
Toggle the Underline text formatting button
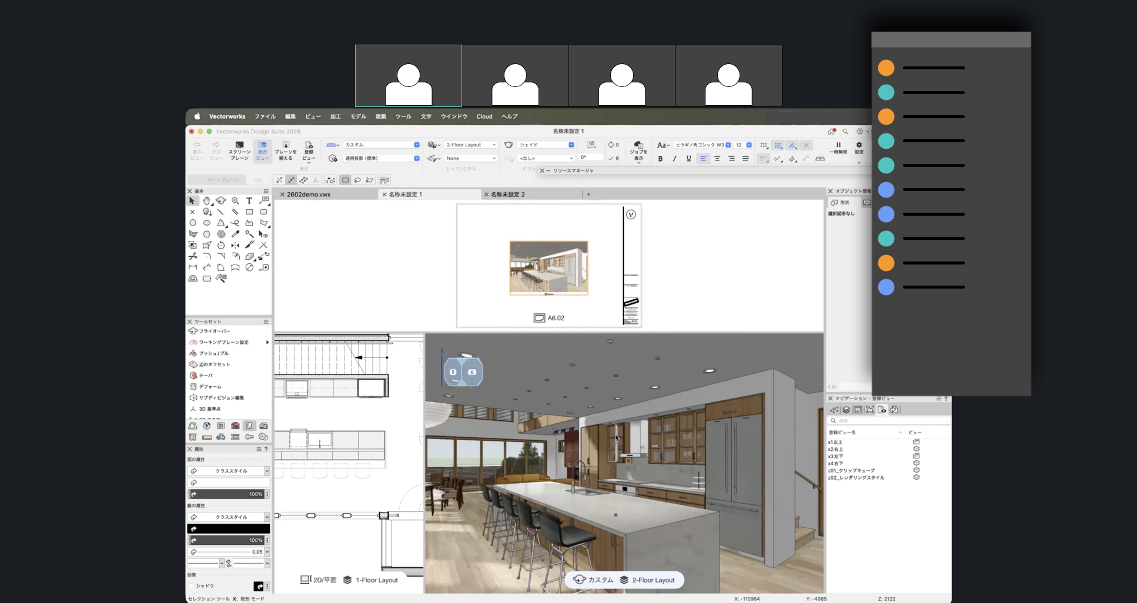tap(688, 159)
